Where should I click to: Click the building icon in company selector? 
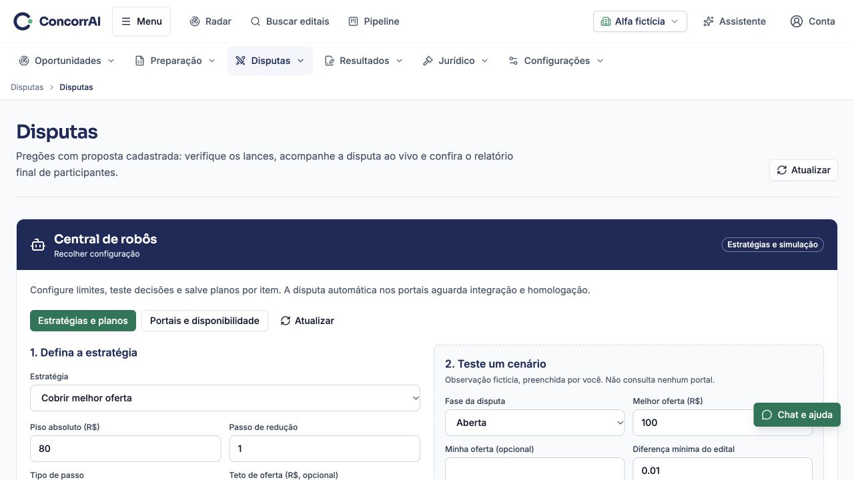click(x=606, y=21)
